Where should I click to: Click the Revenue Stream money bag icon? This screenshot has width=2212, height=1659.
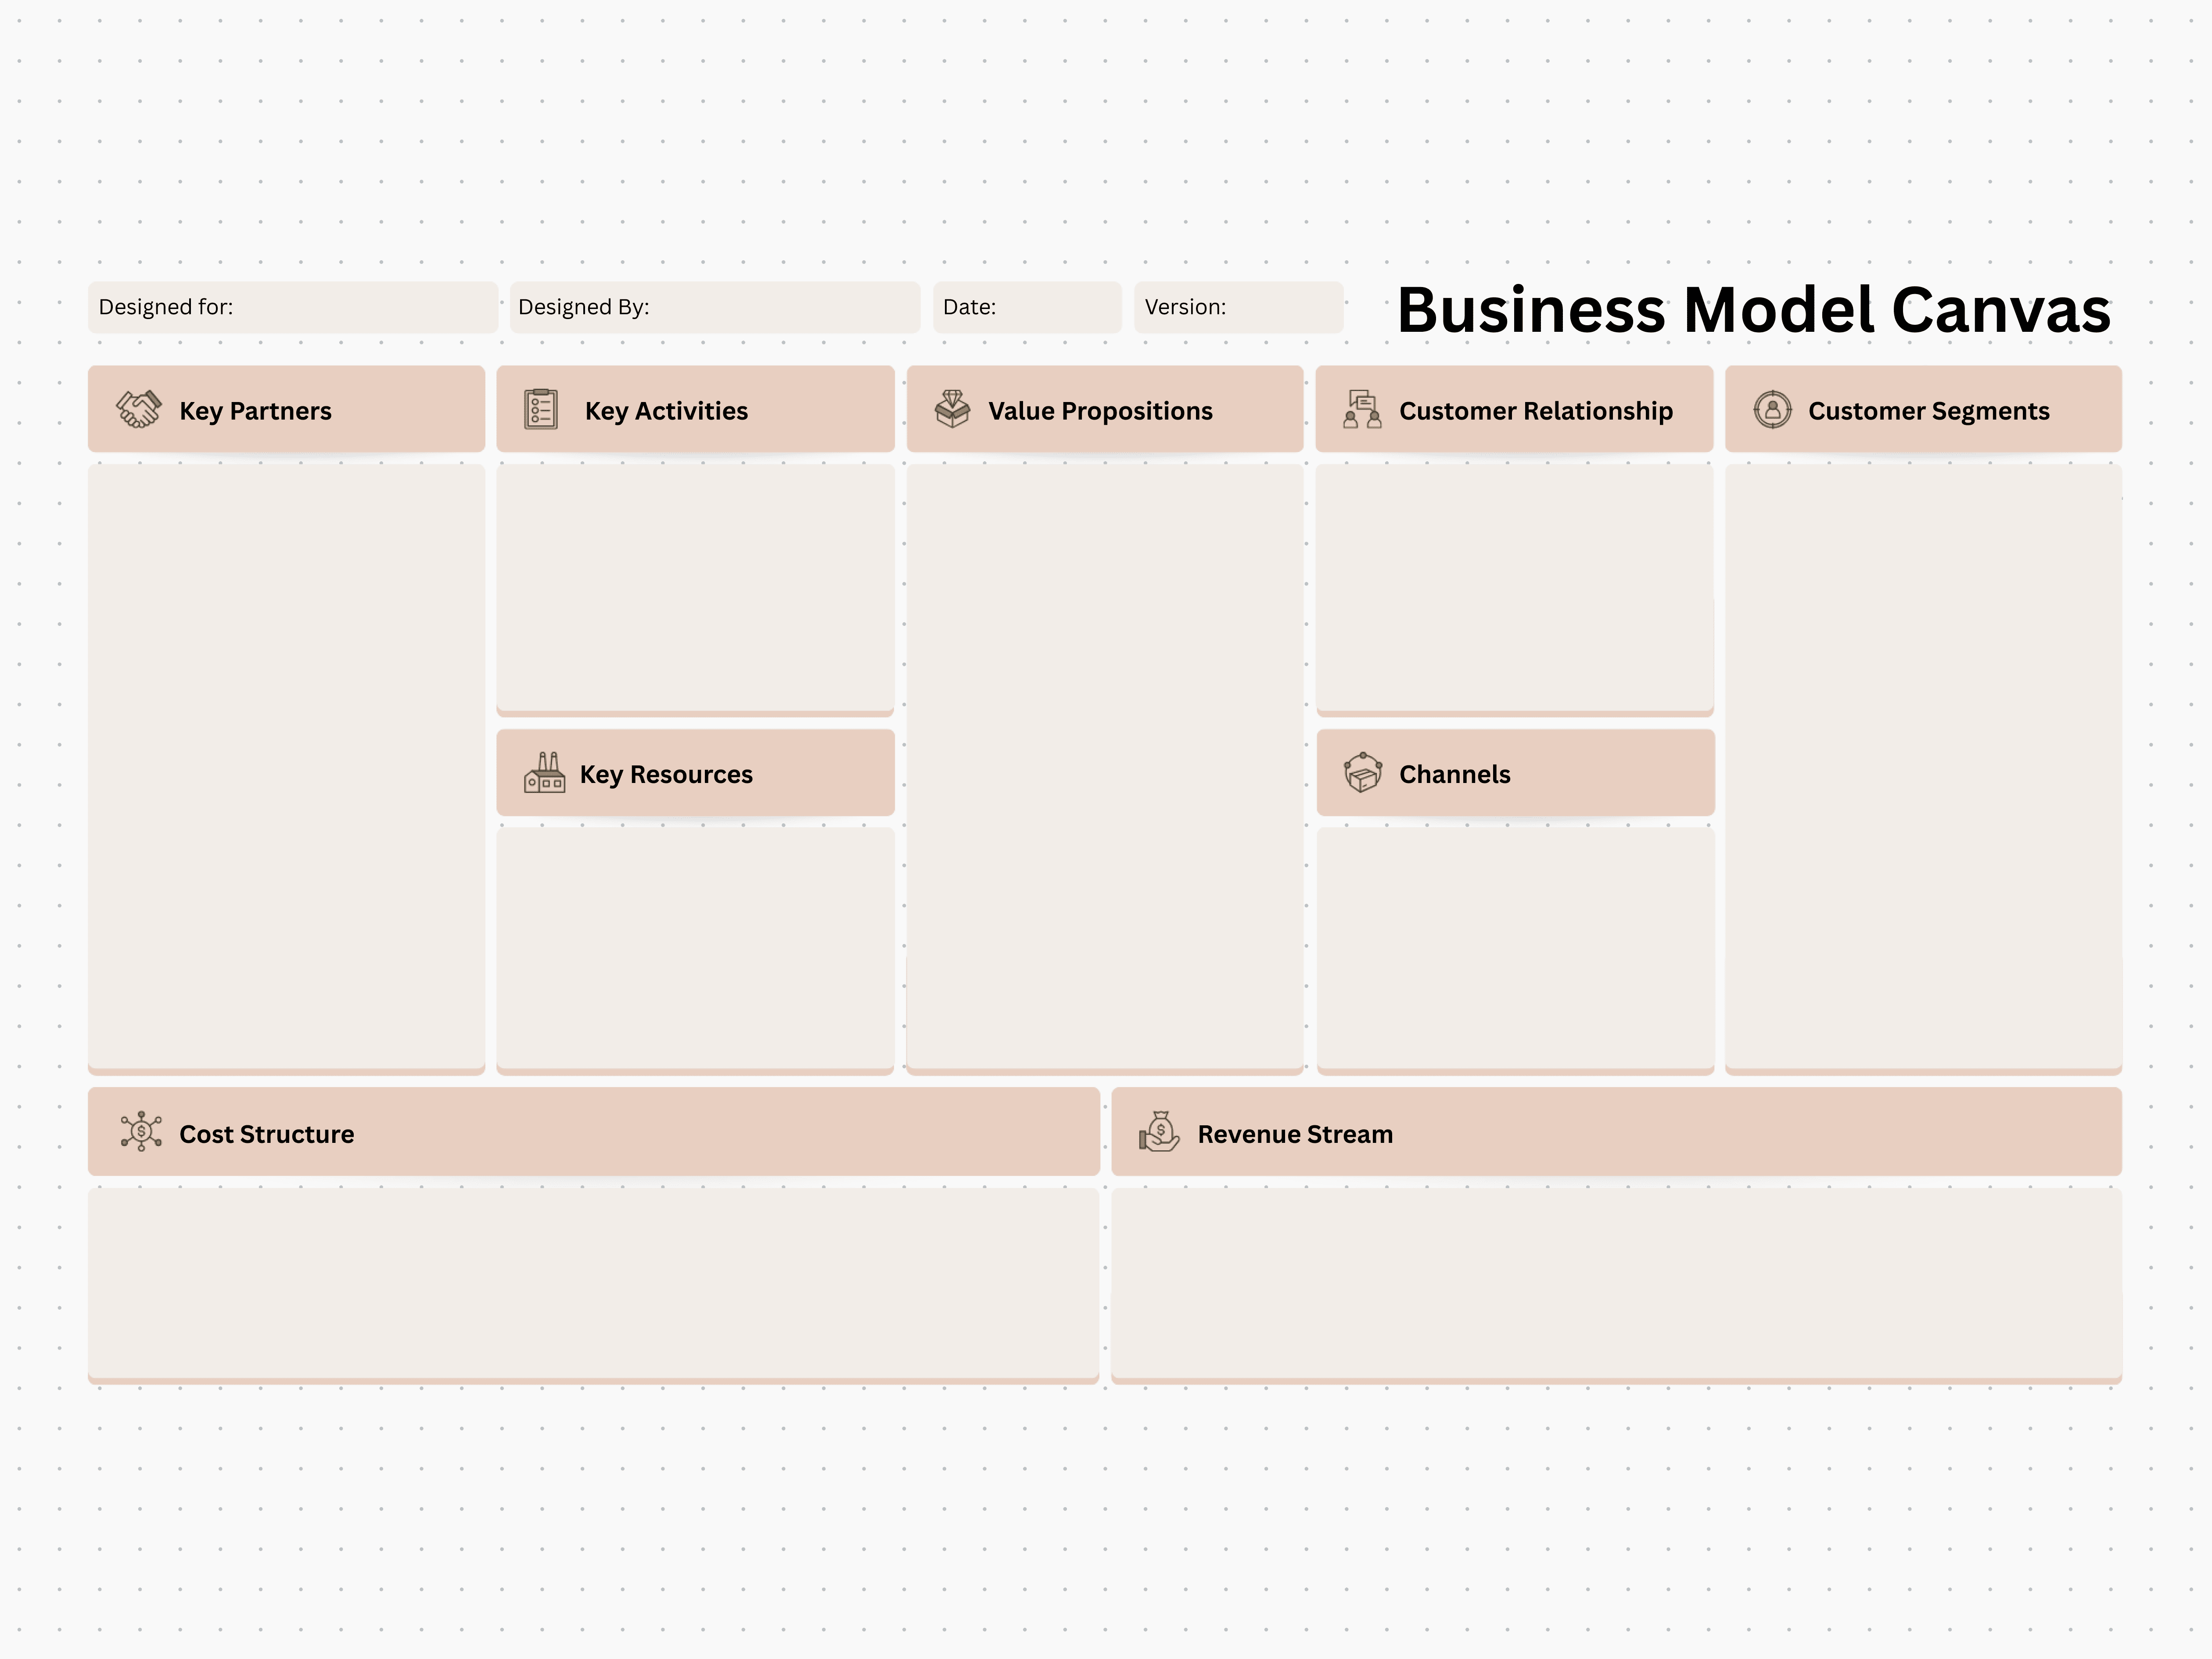tap(1159, 1132)
